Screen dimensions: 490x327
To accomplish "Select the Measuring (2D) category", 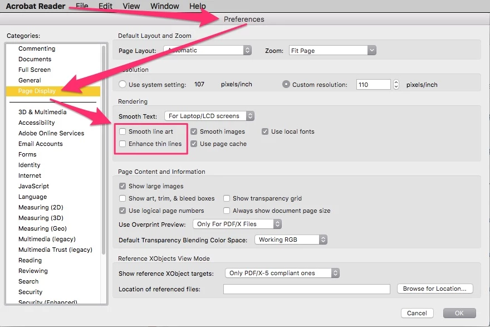I will pos(41,208).
